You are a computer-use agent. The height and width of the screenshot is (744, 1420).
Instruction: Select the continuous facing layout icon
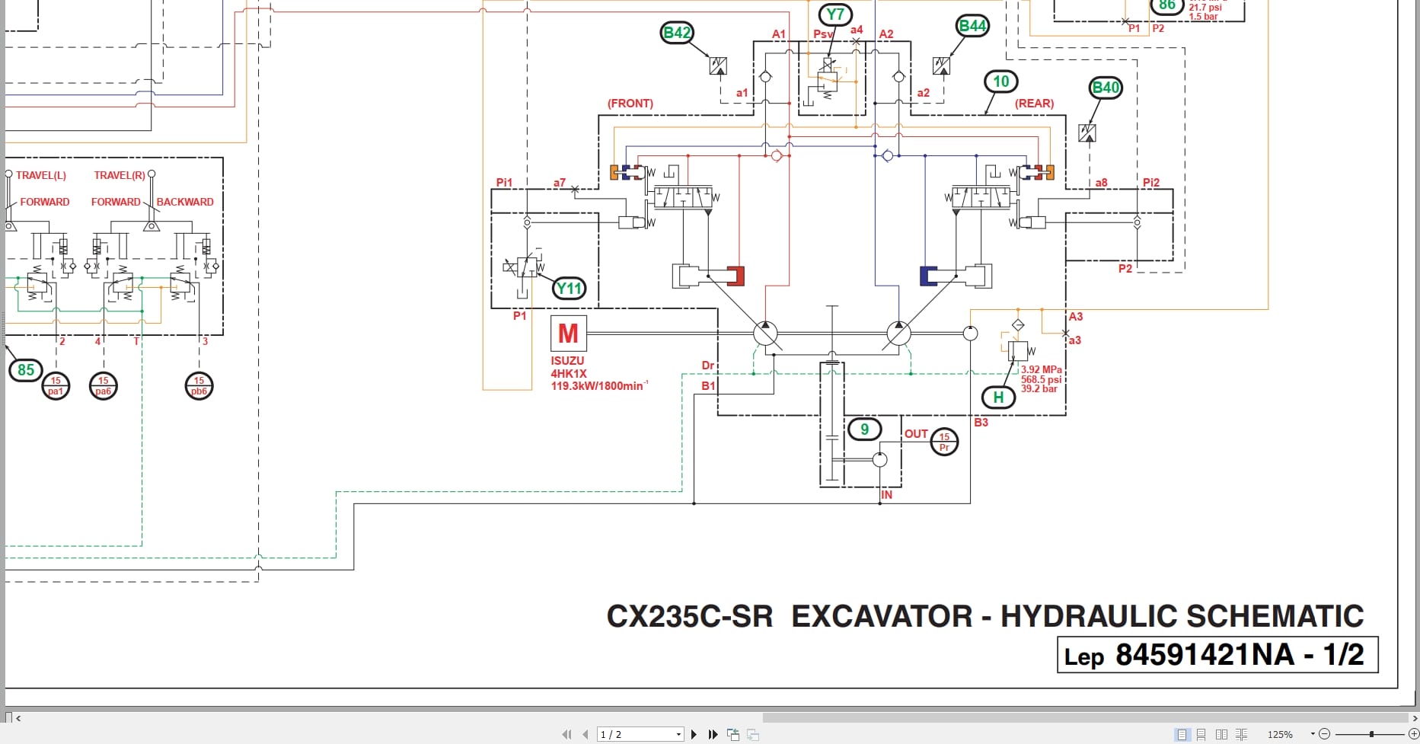[x=1240, y=734]
